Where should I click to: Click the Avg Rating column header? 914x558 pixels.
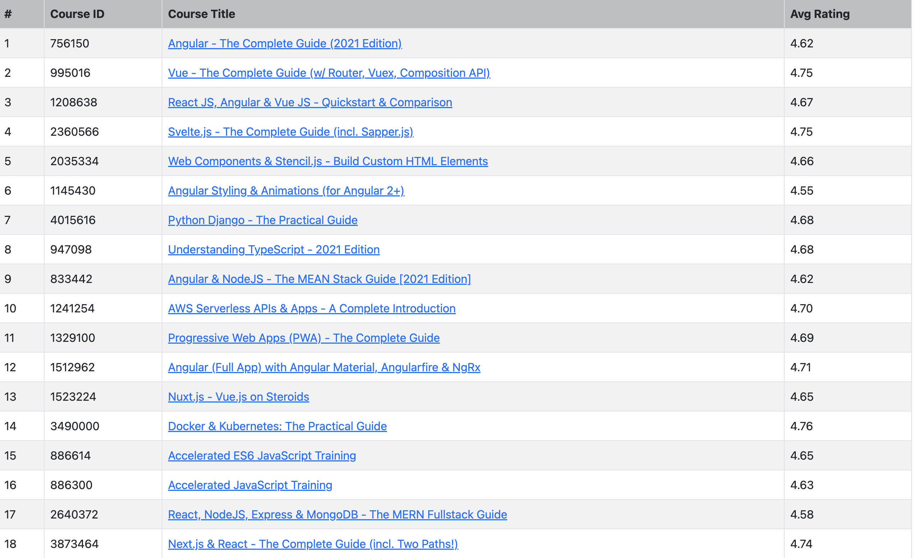coord(820,14)
